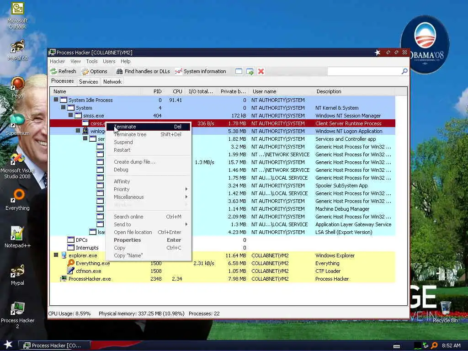Viewport: 468px width, 351px height.
Task: Expand the Priority submenu
Action: [149, 189]
